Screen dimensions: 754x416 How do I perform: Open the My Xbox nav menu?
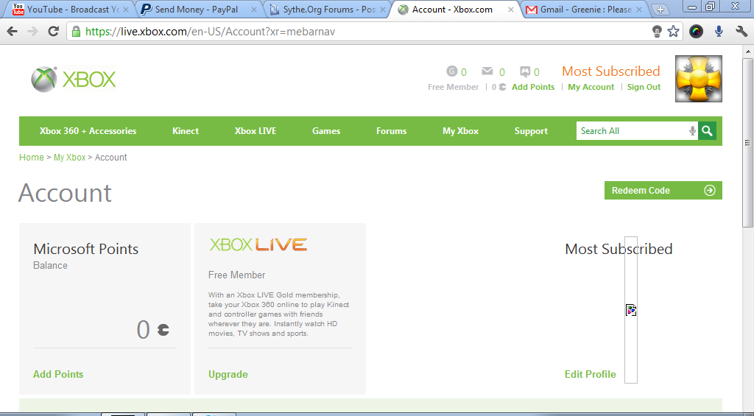click(x=461, y=131)
